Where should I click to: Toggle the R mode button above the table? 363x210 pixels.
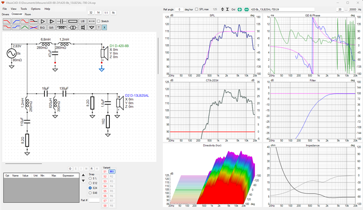click(x=92, y=169)
